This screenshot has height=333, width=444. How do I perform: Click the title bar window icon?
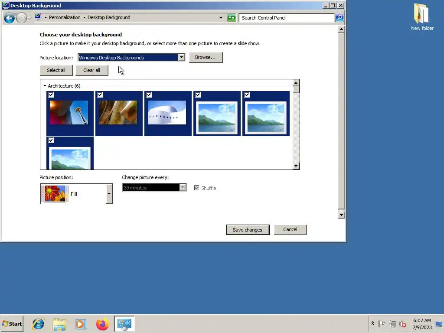point(5,5)
